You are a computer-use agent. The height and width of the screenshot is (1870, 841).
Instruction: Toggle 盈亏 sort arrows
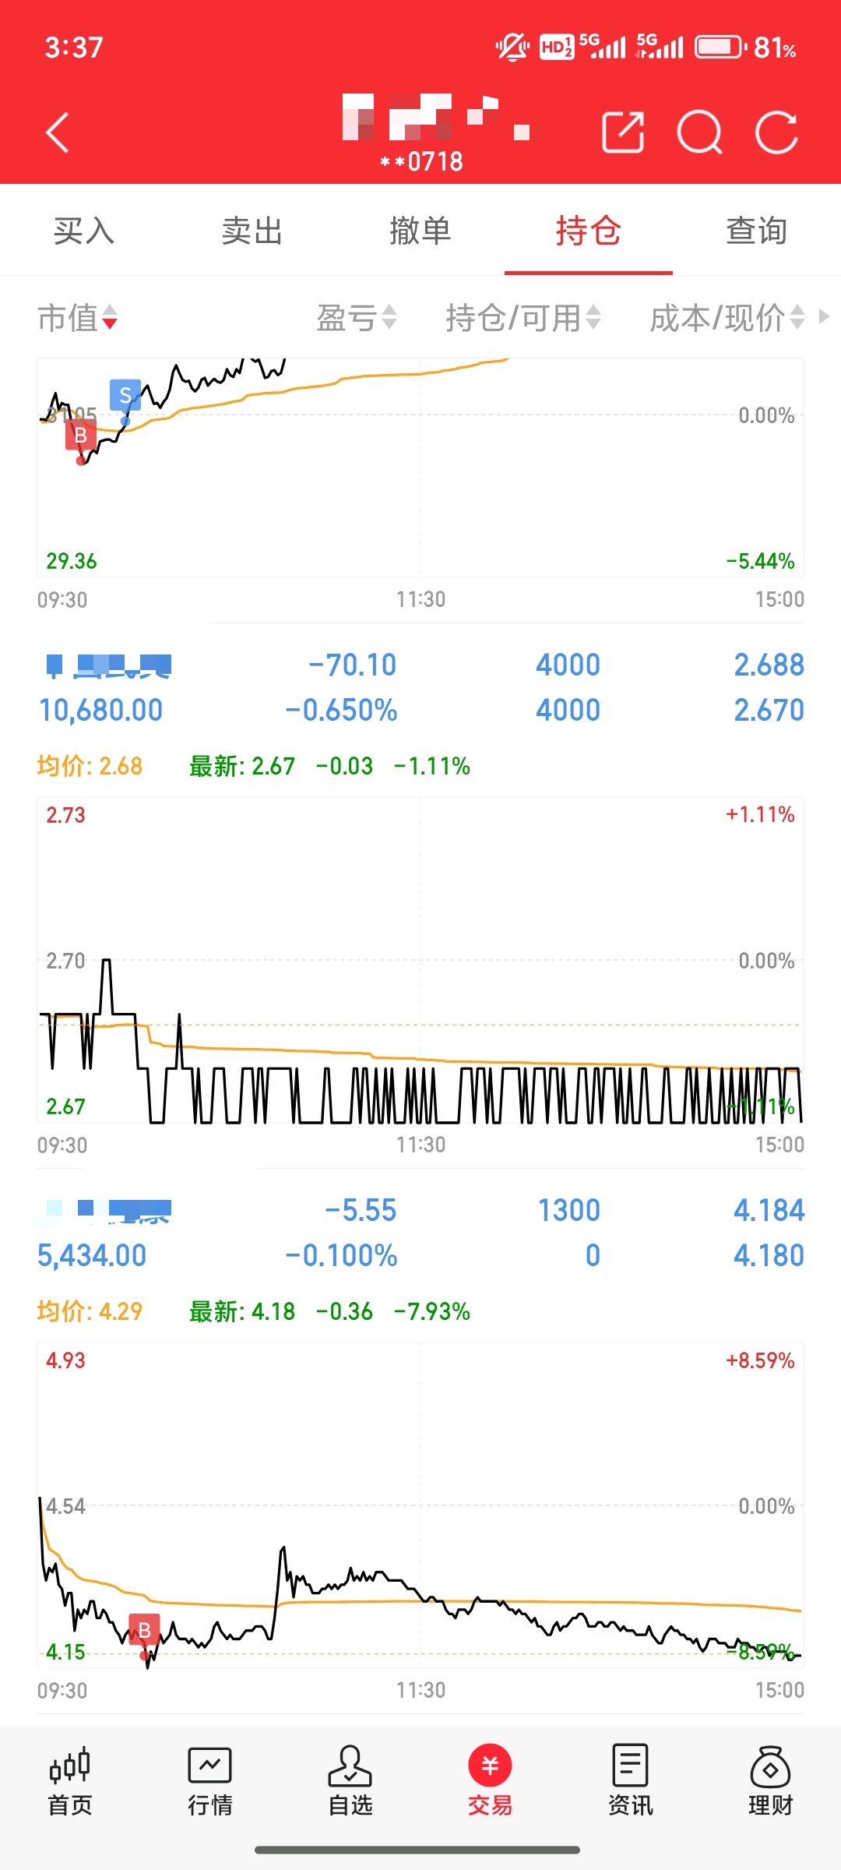click(357, 318)
